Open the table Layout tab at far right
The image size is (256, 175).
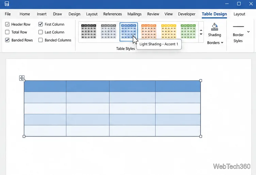[239, 14]
